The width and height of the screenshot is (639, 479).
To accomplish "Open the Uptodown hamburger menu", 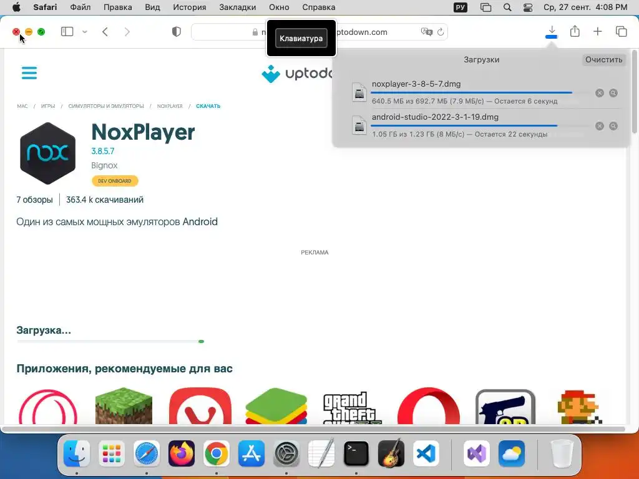I will point(29,73).
